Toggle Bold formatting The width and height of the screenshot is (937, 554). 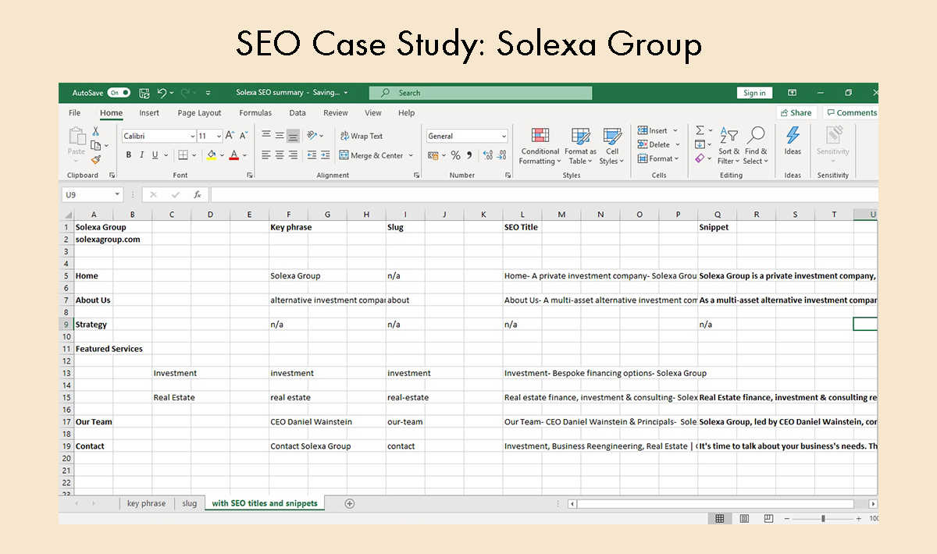[x=128, y=155]
